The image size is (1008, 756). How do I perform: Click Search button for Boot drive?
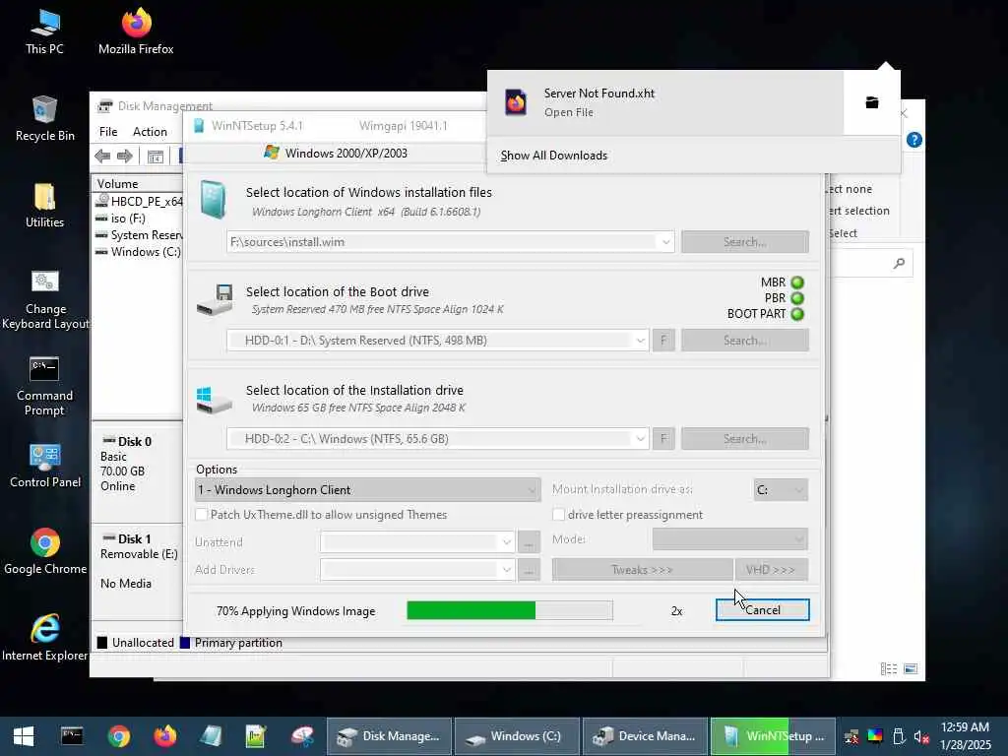coord(745,340)
